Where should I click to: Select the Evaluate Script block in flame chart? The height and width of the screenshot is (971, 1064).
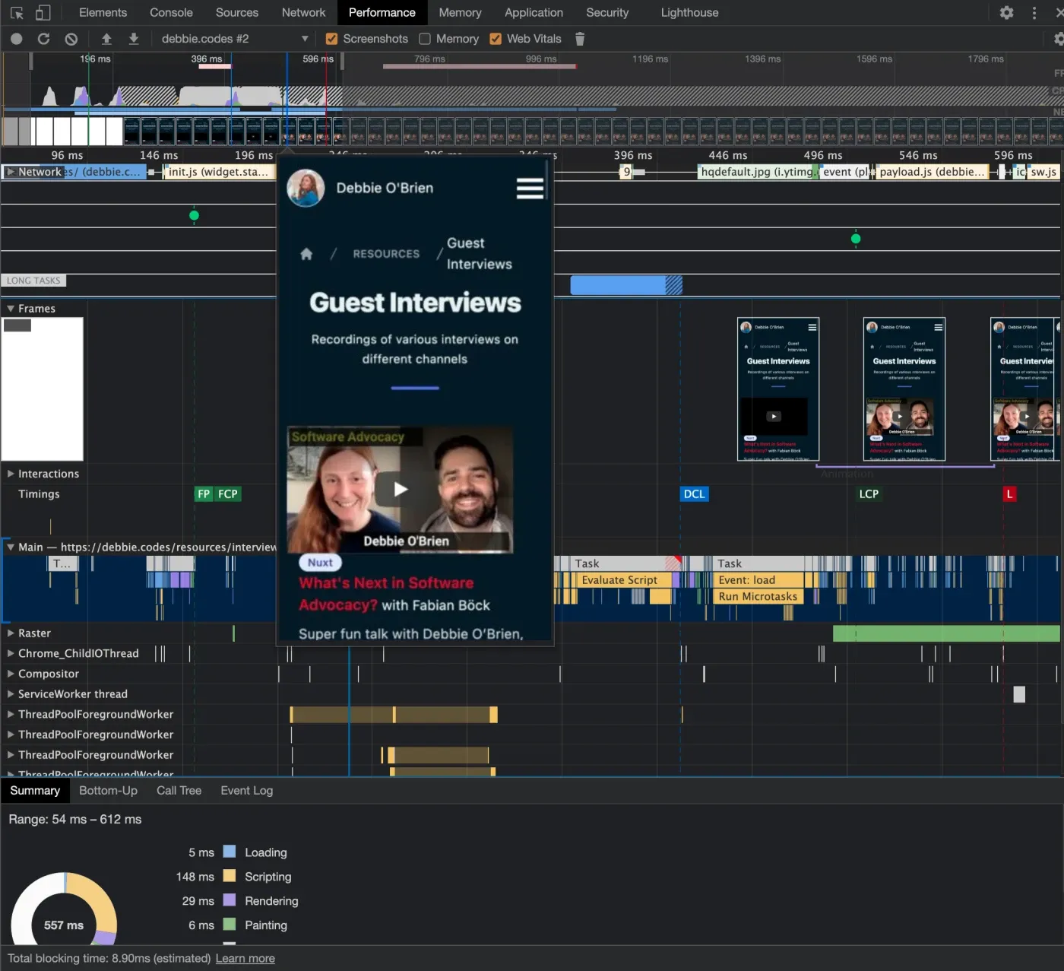(619, 580)
